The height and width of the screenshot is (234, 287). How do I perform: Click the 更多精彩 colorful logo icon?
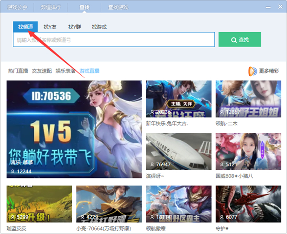click(252, 71)
